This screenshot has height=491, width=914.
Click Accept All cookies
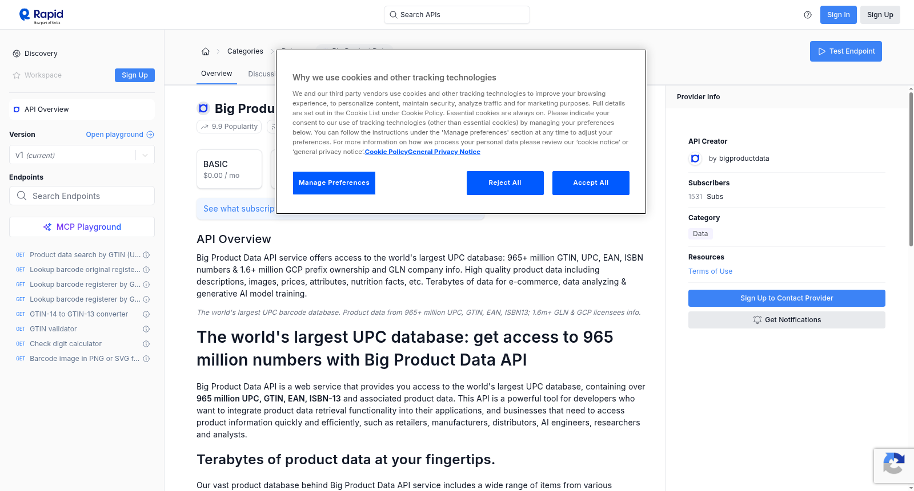(591, 183)
